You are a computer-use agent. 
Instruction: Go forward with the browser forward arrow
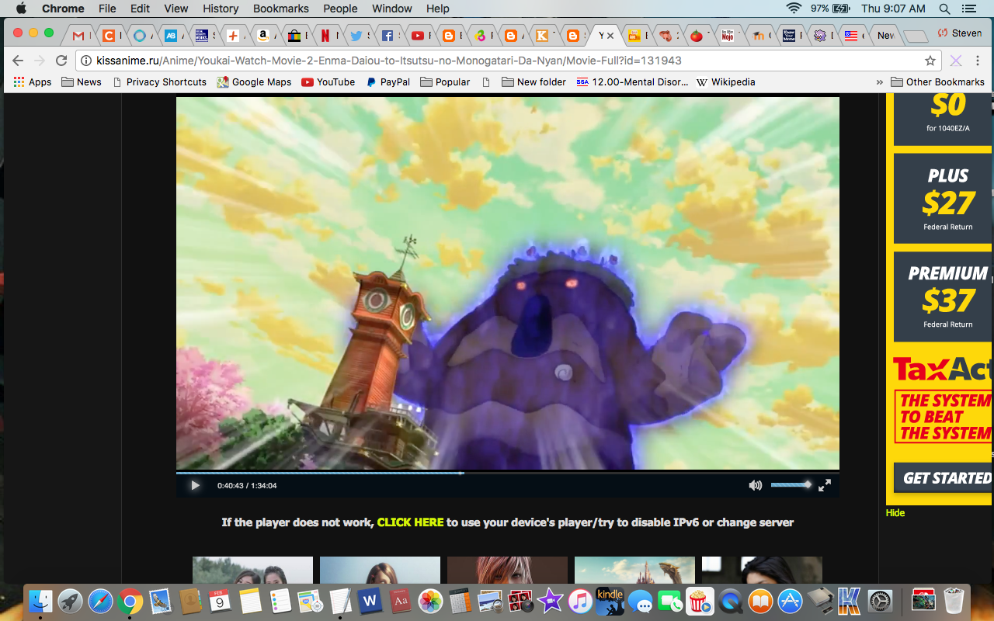(x=40, y=61)
